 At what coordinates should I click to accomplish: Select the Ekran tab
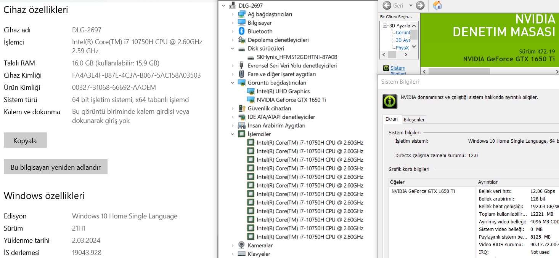coord(392,119)
